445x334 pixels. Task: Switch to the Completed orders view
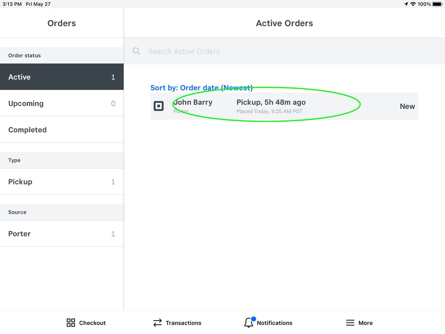tap(62, 130)
